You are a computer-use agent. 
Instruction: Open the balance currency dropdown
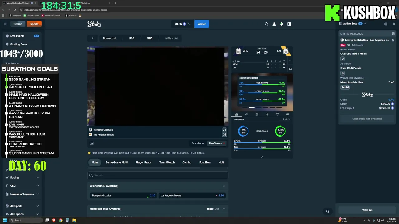[182, 24]
